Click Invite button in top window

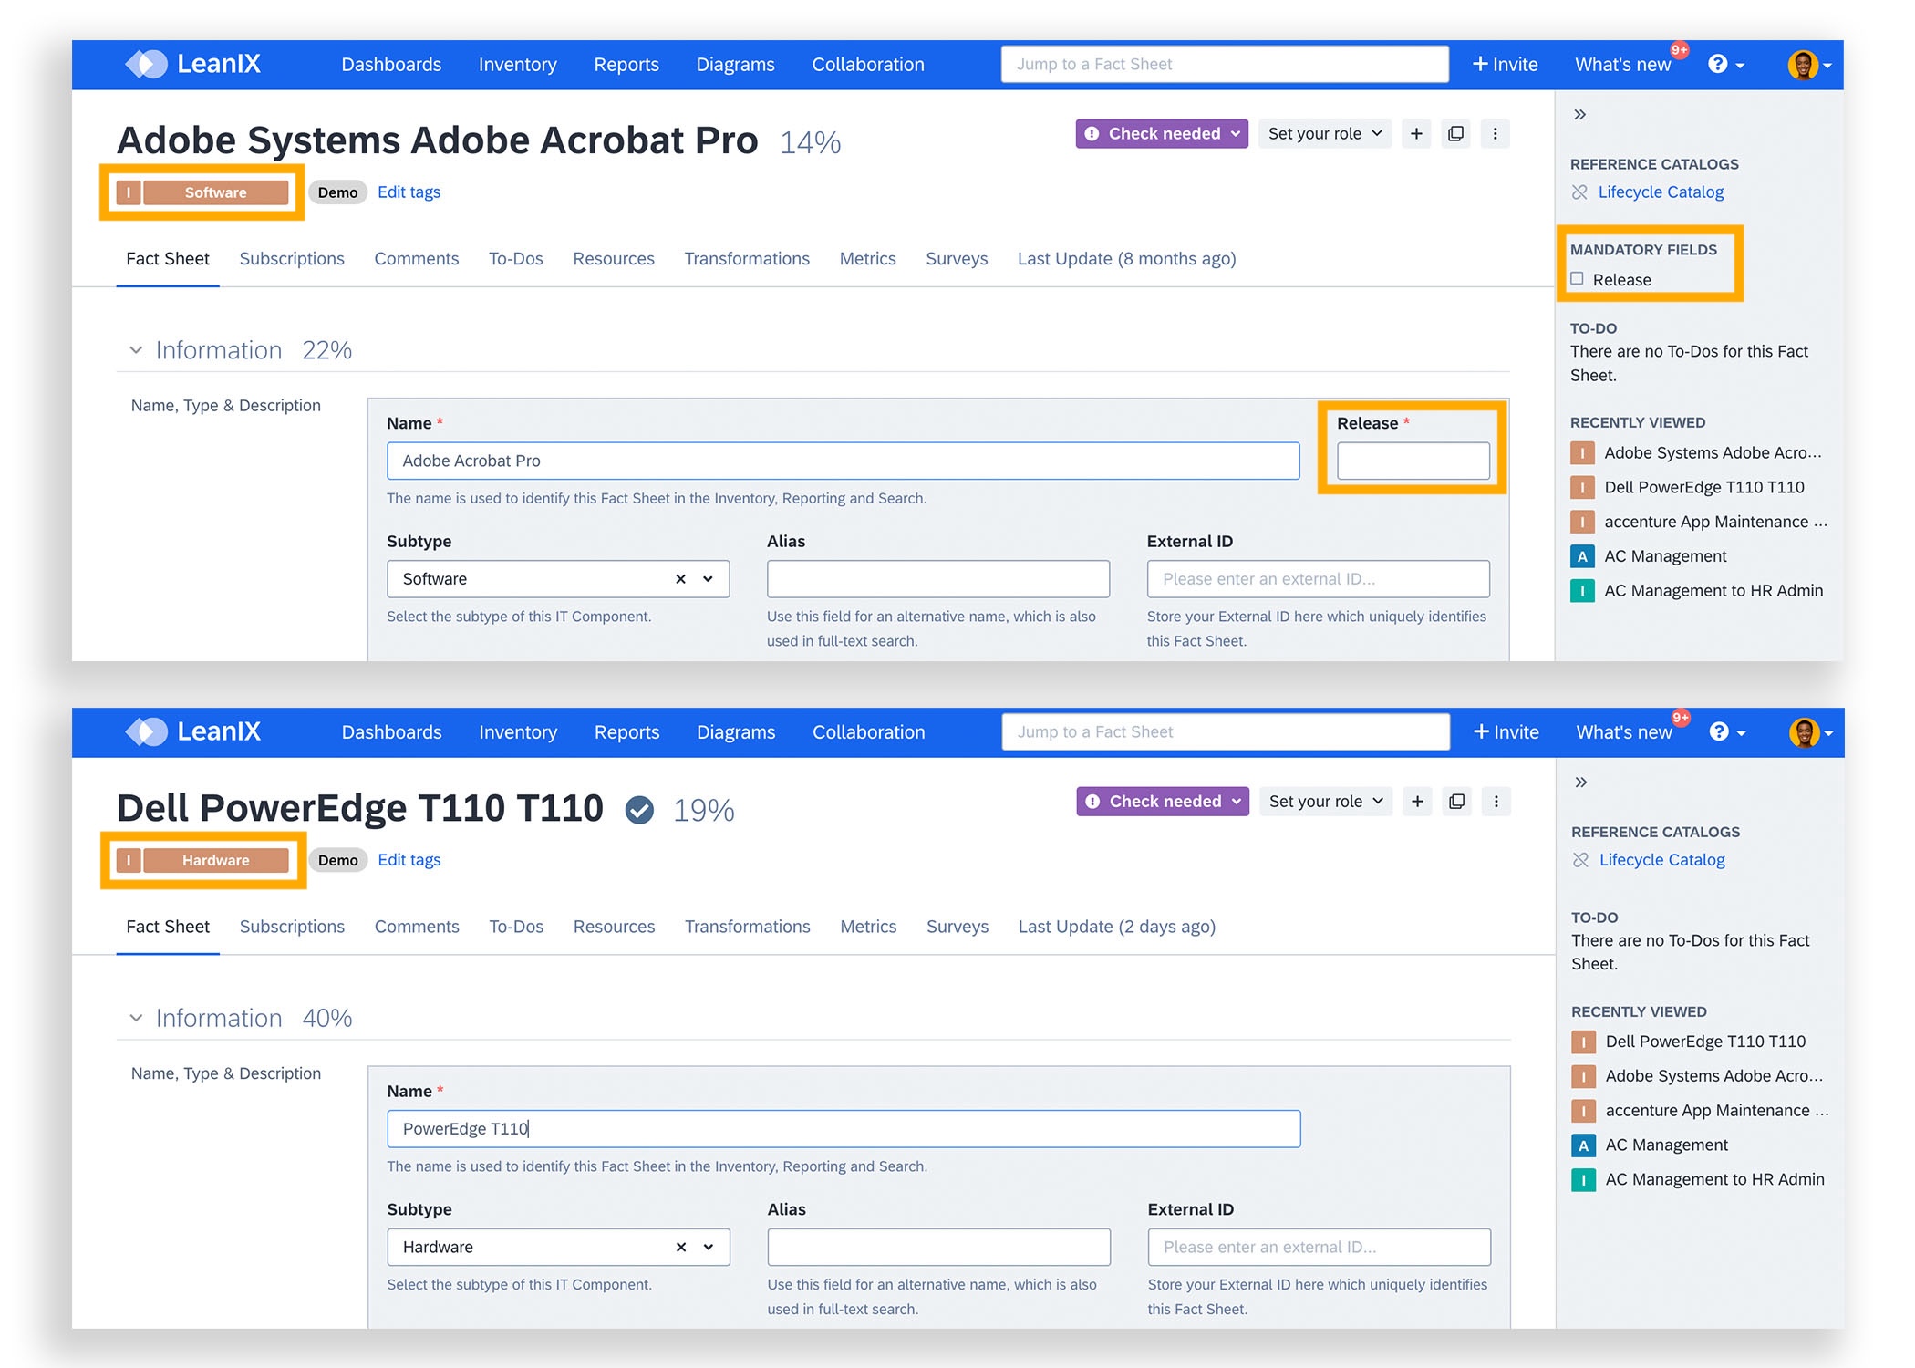[1505, 65]
